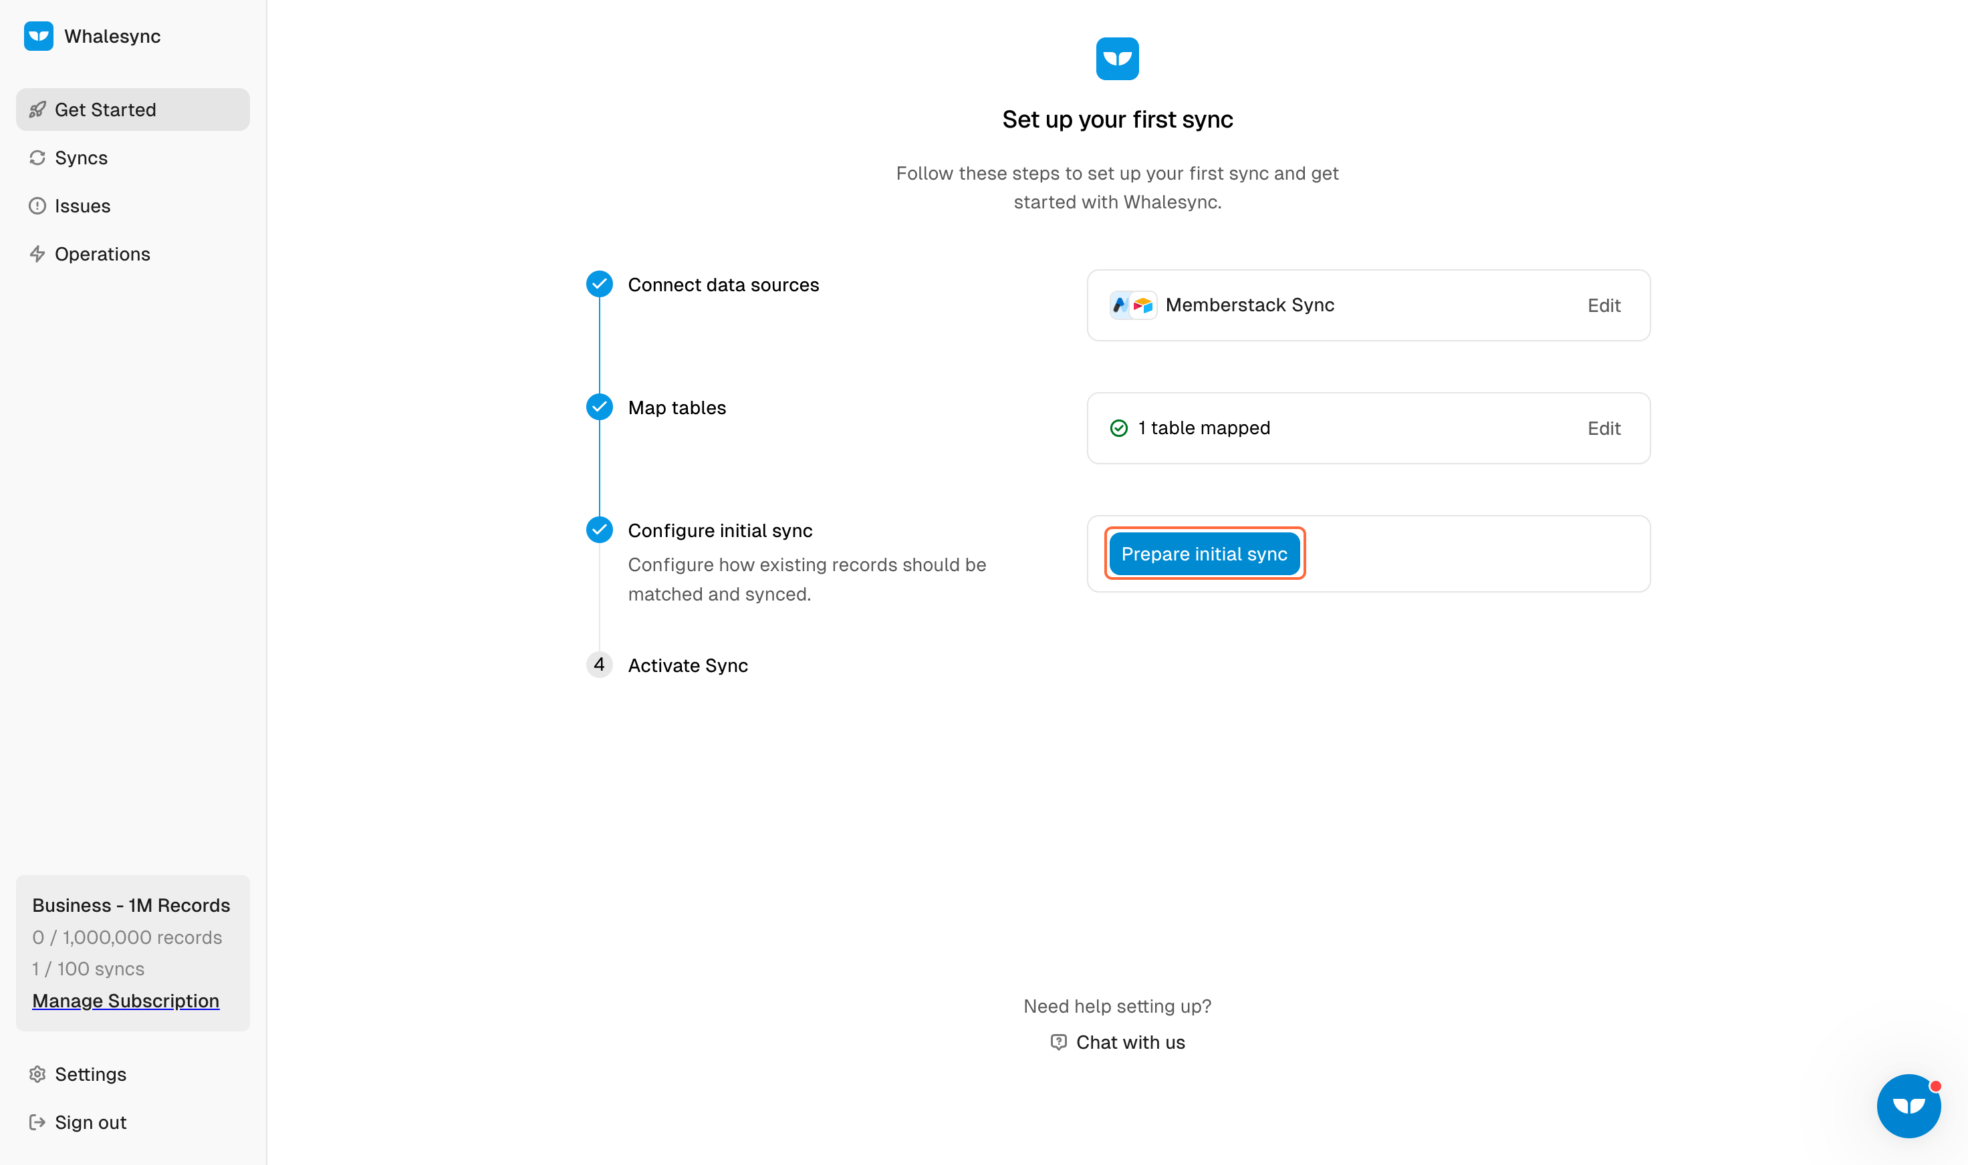Sign out of the Whalesync account
This screenshot has width=1968, height=1165.
[x=90, y=1123]
